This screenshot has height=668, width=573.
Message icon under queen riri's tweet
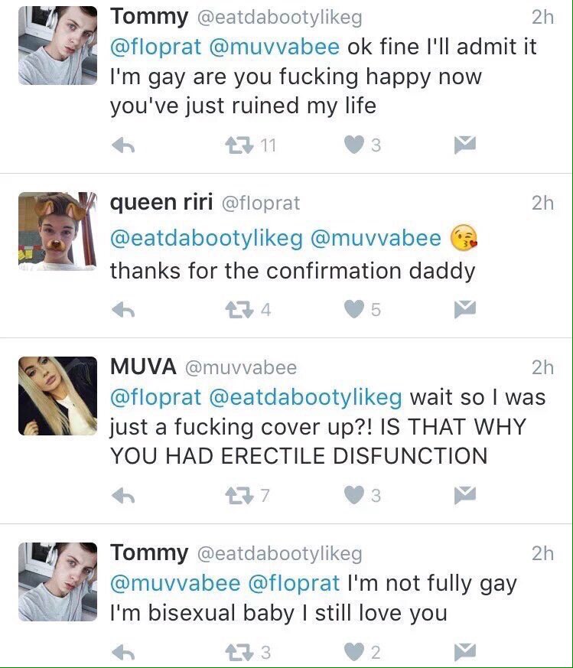click(x=464, y=309)
